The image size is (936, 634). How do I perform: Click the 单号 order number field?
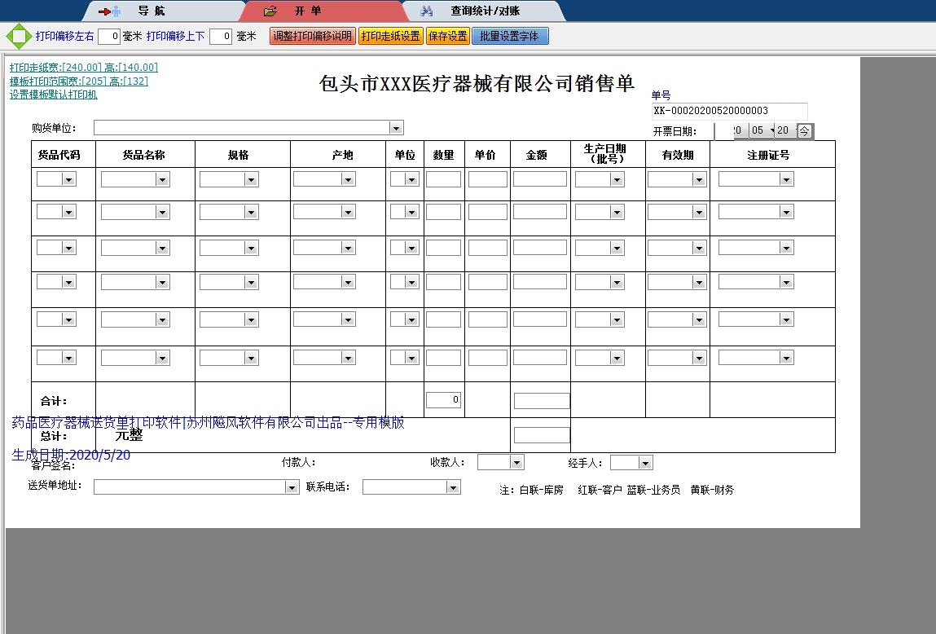pos(729,111)
